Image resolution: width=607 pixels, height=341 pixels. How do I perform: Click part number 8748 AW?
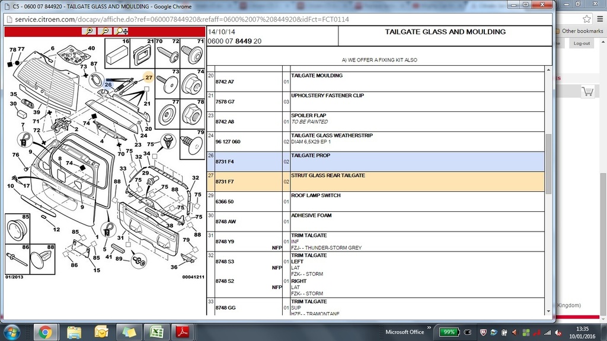tap(226, 221)
